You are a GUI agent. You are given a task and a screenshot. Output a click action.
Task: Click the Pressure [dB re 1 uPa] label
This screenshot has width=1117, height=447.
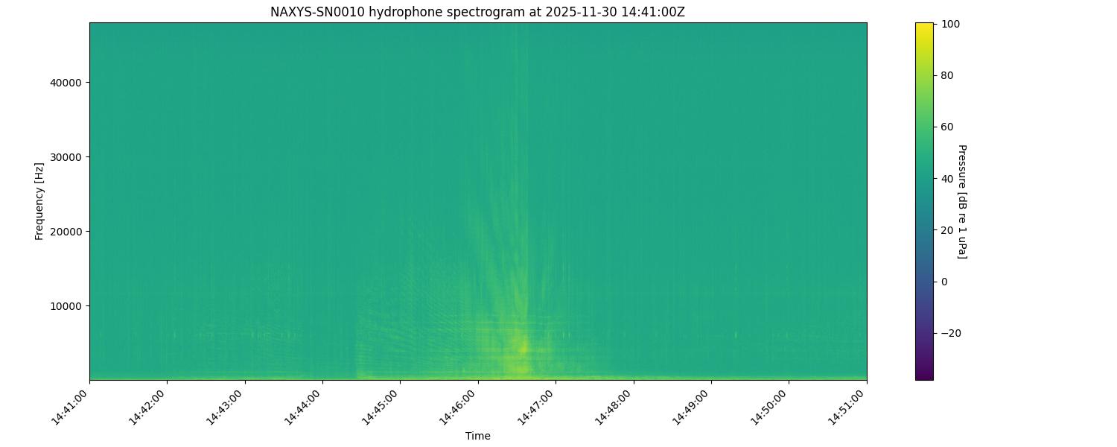point(961,201)
